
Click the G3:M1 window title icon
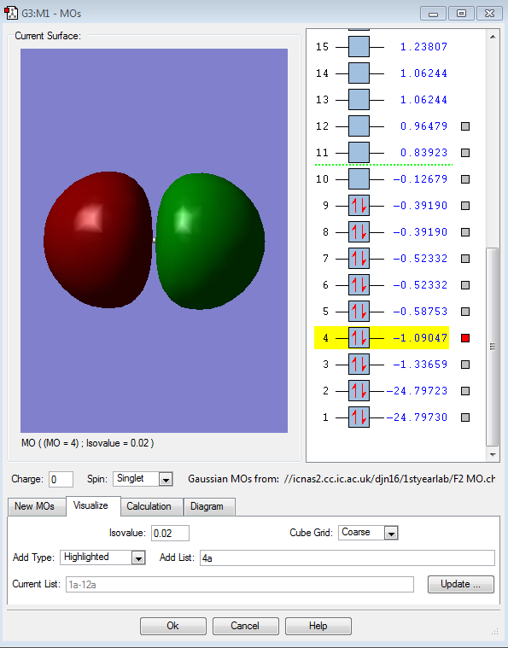[x=11, y=13]
